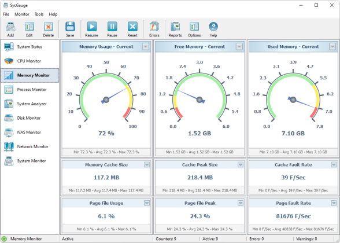The width and height of the screenshot is (340, 243).
Task: Click the Active state status bar text
Action: click(68, 239)
